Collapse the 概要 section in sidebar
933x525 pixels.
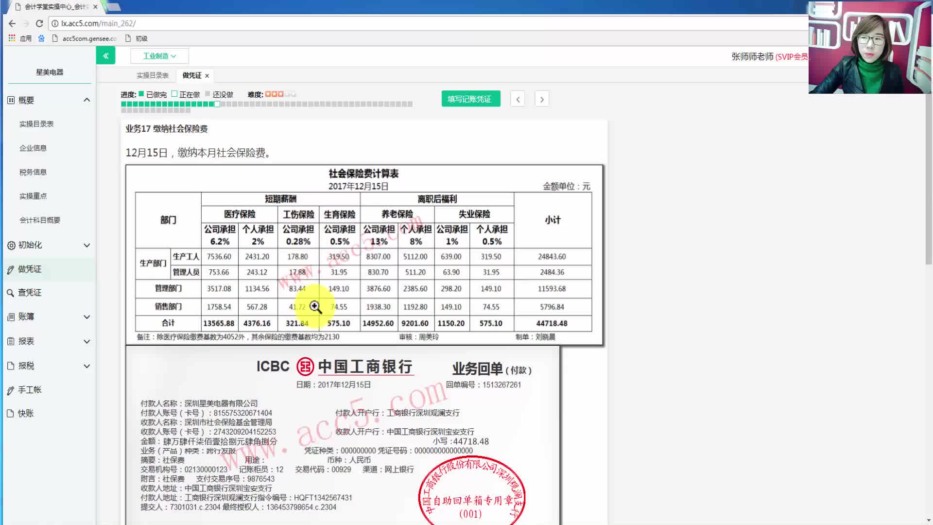86,100
